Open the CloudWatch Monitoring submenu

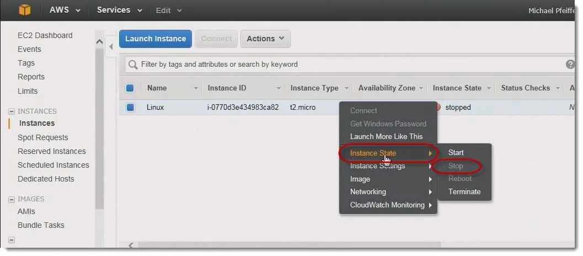pyautogui.click(x=388, y=205)
